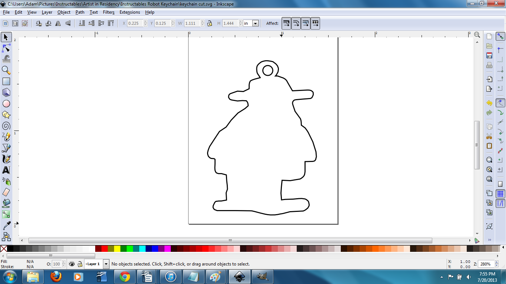Select the Text tool
This screenshot has height=284, width=506.
[6, 170]
